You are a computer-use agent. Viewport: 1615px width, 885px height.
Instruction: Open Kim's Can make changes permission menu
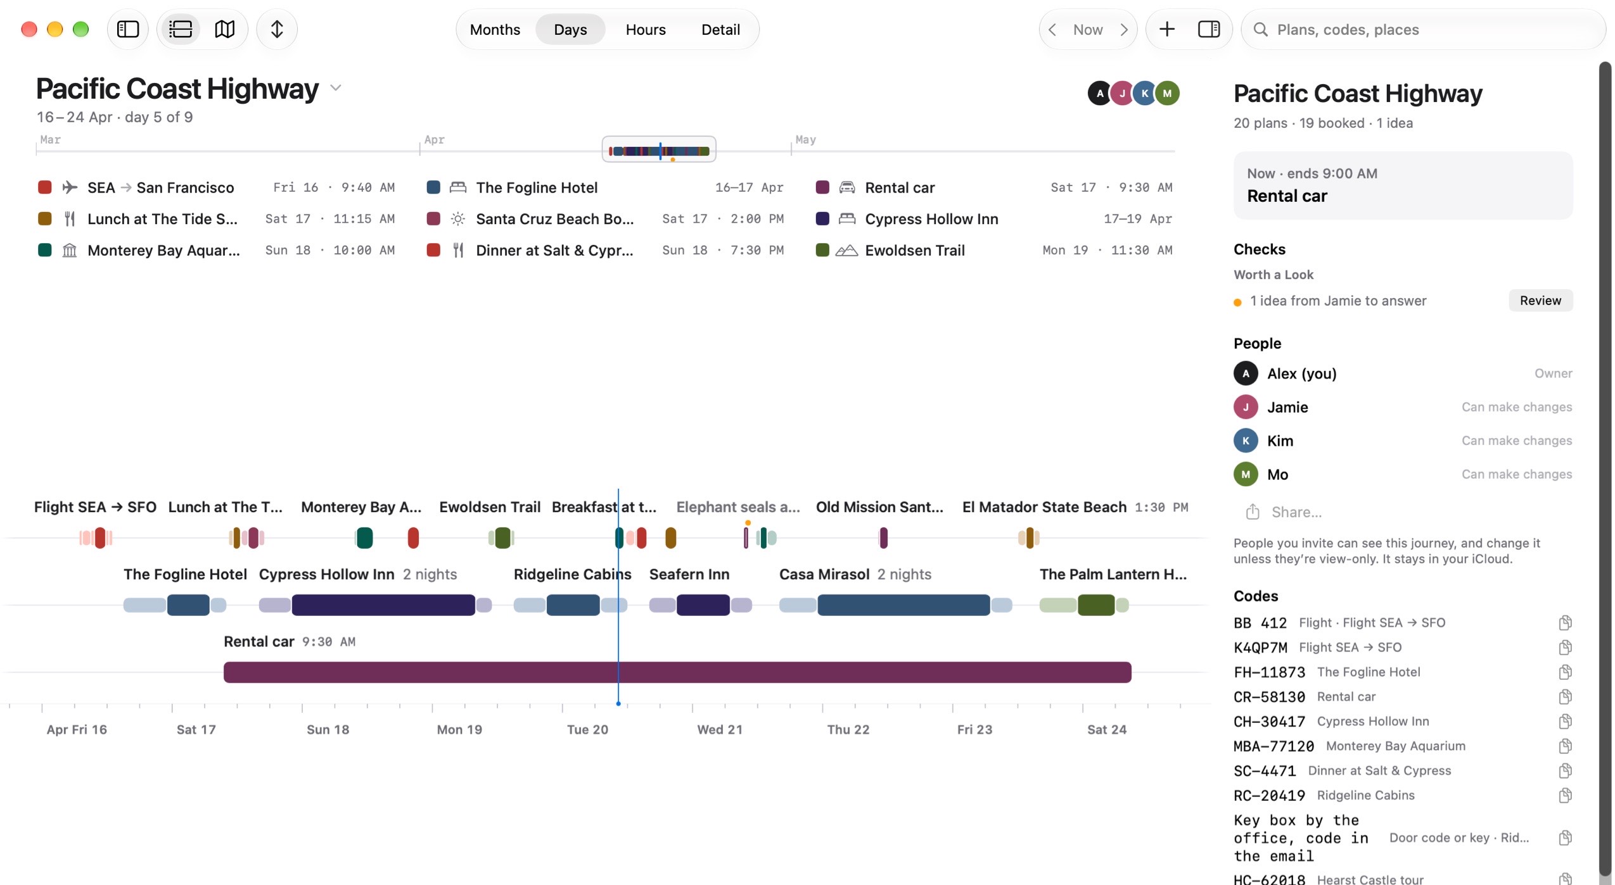pyautogui.click(x=1516, y=441)
